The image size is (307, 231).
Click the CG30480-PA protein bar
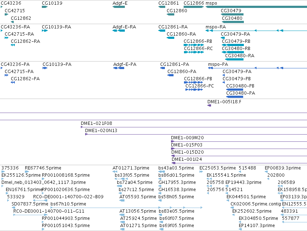[x=234, y=97]
